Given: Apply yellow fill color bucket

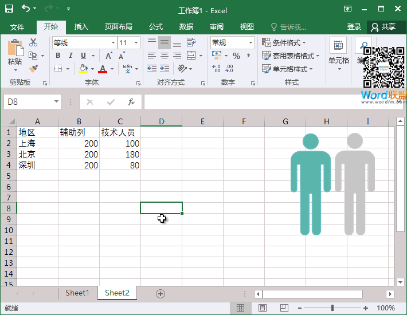Looking at the screenshot, I should pos(83,69).
